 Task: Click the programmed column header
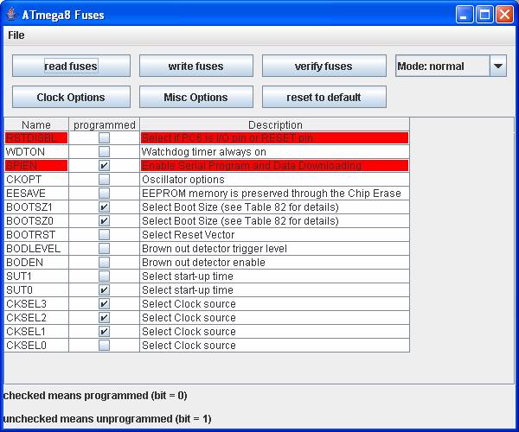click(x=105, y=124)
